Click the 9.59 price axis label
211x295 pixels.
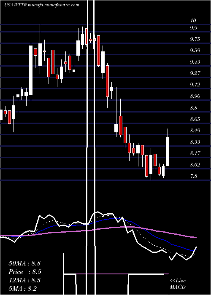(x=195, y=51)
